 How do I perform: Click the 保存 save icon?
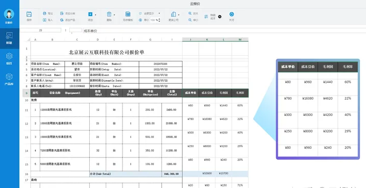tap(29, 14)
